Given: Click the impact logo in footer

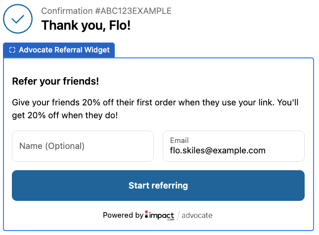Looking at the screenshot, I should pos(160,215).
